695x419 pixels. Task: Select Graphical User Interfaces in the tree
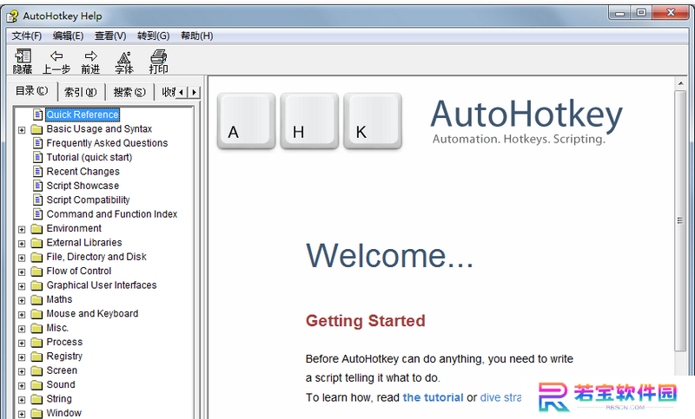[102, 285]
